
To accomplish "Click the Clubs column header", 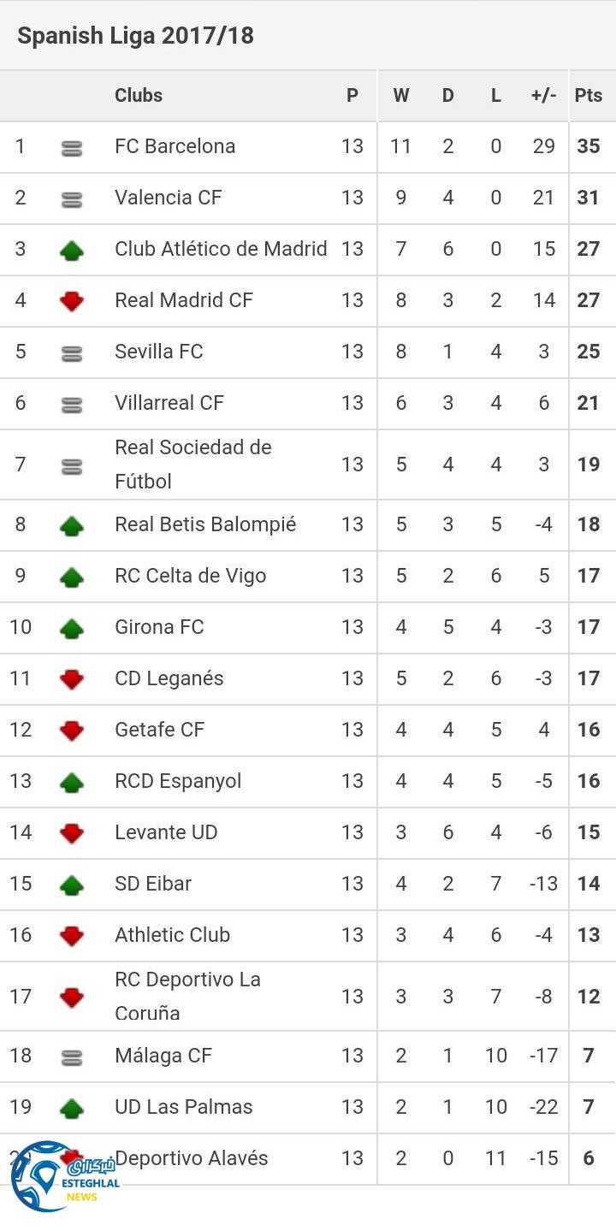I will click(x=139, y=96).
